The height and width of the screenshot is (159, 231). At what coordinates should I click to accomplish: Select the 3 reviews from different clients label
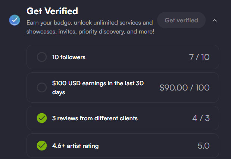pyautogui.click(x=95, y=118)
